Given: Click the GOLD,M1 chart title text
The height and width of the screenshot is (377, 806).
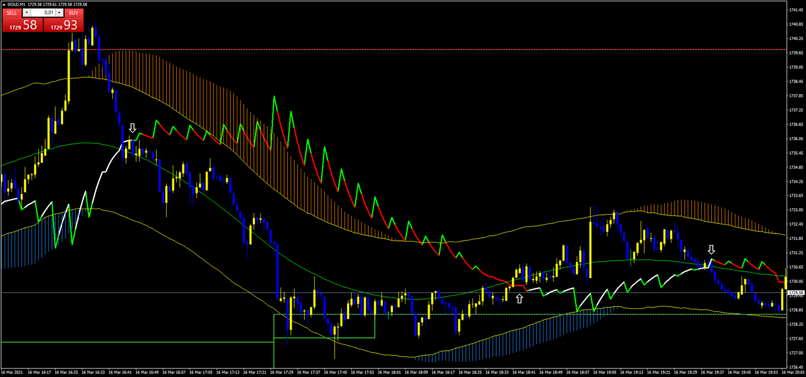Looking at the screenshot, I should 16,5.
